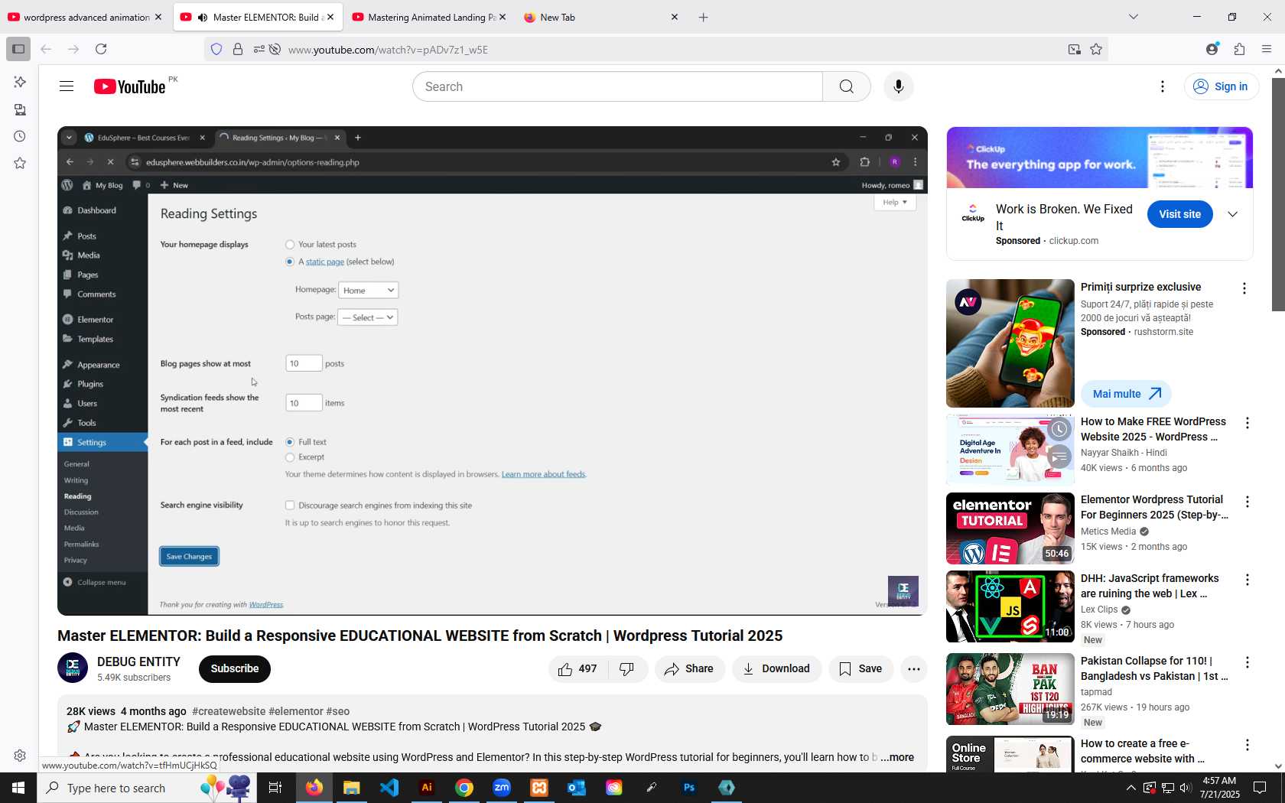Click Sign in on YouTube
The height and width of the screenshot is (803, 1285).
coord(1221,86)
